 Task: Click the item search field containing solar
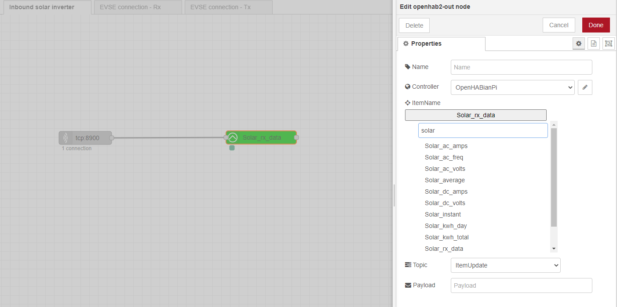tap(483, 130)
